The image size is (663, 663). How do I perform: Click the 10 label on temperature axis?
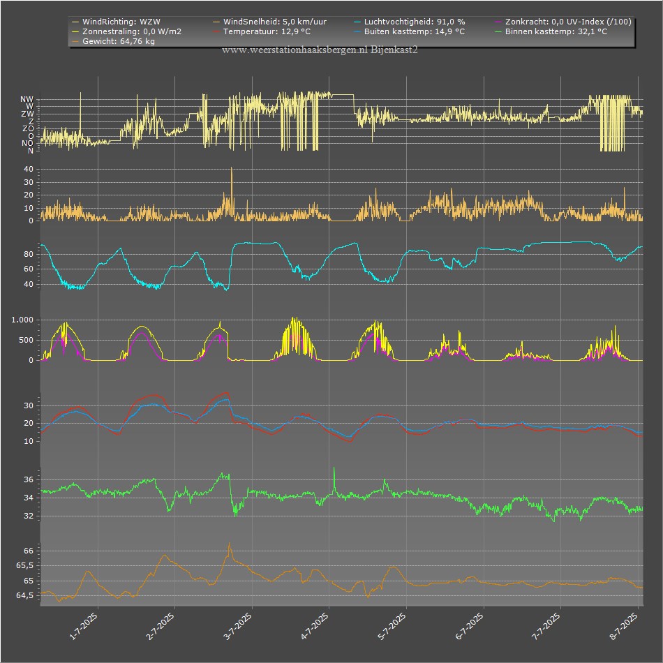pyautogui.click(x=29, y=442)
